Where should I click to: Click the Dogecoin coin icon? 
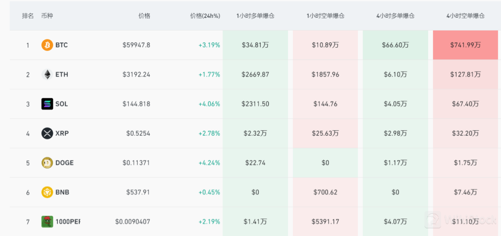pyautogui.click(x=47, y=163)
